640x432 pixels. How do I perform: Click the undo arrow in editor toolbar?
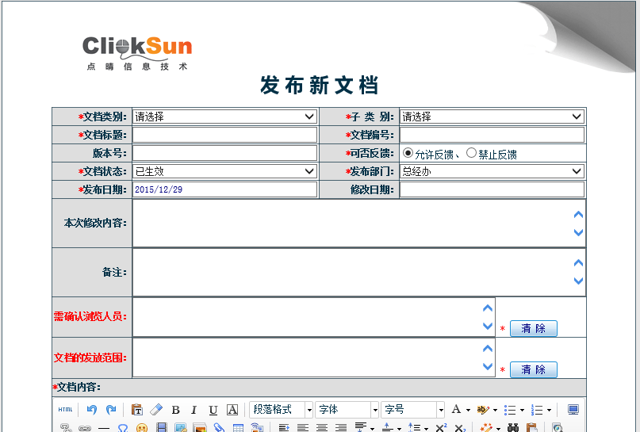pyautogui.click(x=92, y=410)
